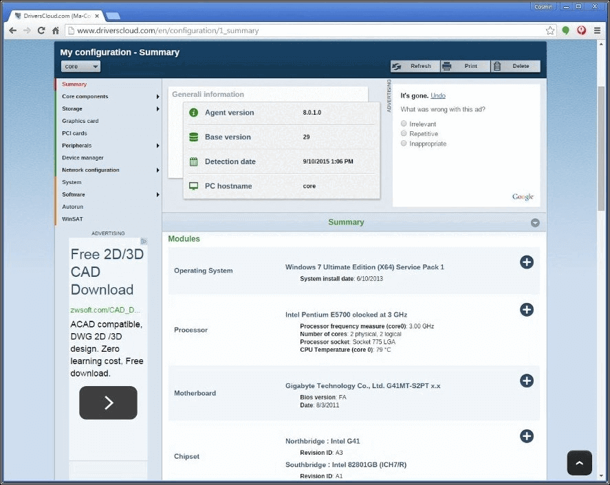This screenshot has height=485, width=610.
Task: Select the Repetitive radio option
Action: 404,133
